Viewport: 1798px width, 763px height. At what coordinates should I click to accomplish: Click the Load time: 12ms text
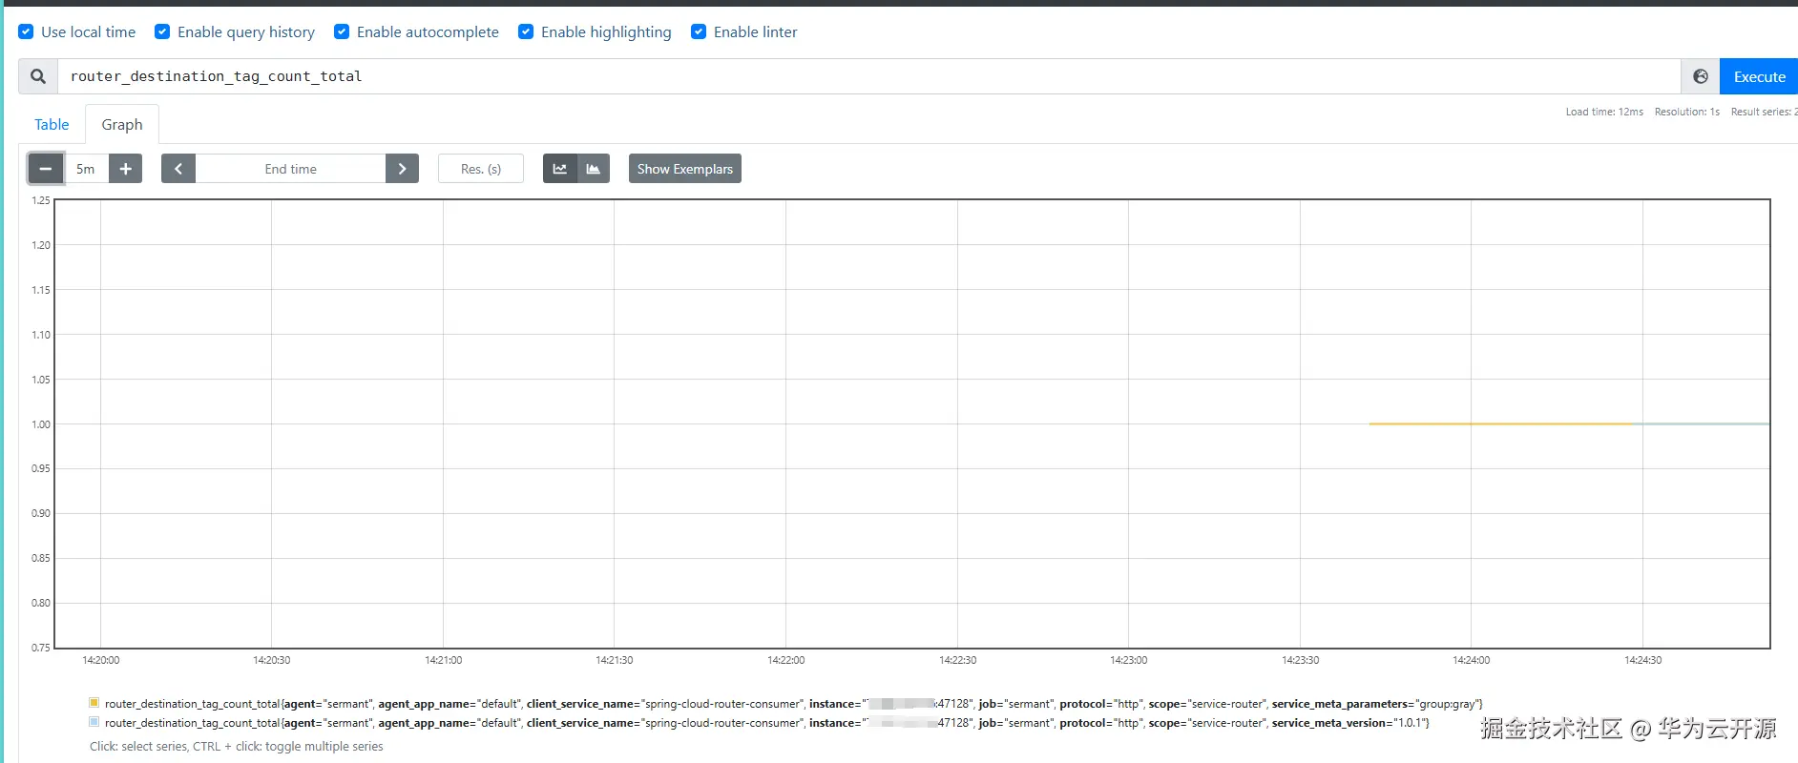[1604, 112]
